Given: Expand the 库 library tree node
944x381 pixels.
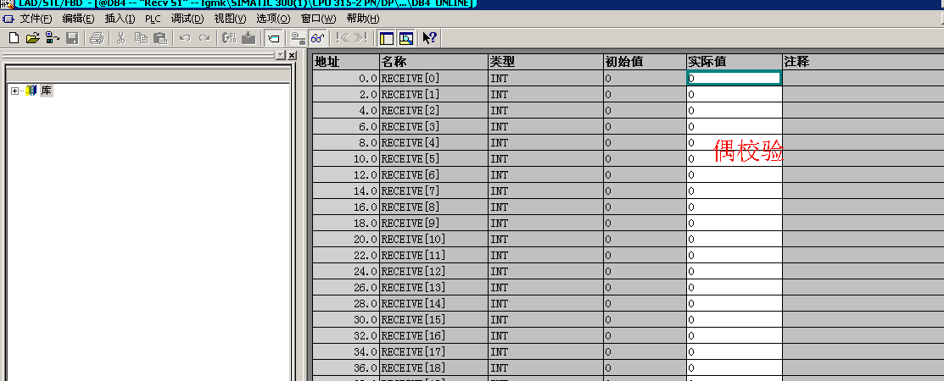Looking at the screenshot, I should [14, 91].
